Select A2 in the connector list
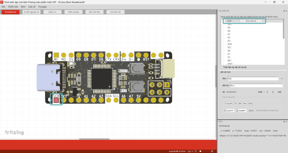The image size is (288, 153). (229, 37)
